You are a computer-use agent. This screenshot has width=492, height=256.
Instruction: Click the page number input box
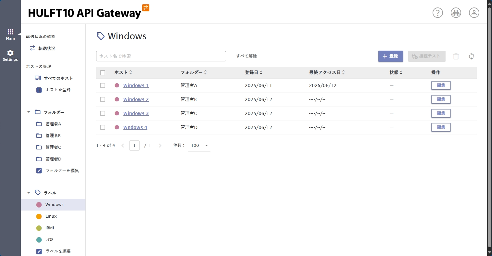[x=134, y=146]
